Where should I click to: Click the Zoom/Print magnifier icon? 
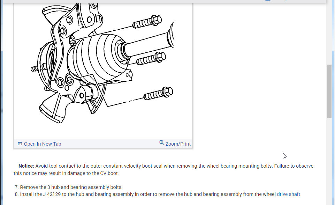point(162,142)
